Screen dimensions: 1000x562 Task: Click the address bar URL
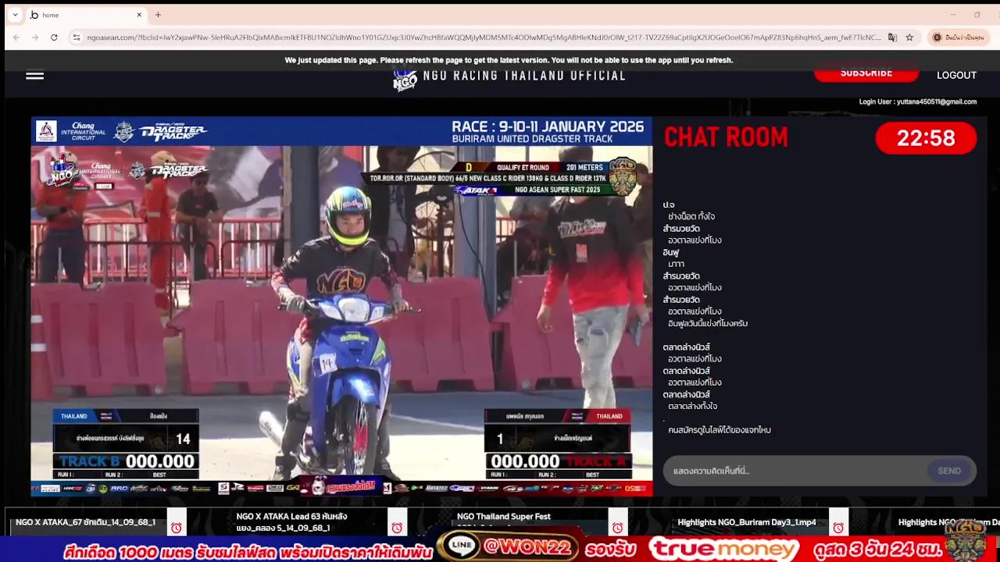(484, 37)
